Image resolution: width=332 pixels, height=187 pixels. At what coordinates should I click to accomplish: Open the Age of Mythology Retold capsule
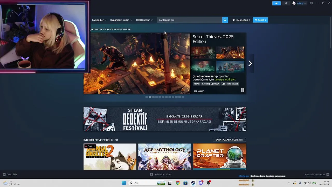click(165, 157)
